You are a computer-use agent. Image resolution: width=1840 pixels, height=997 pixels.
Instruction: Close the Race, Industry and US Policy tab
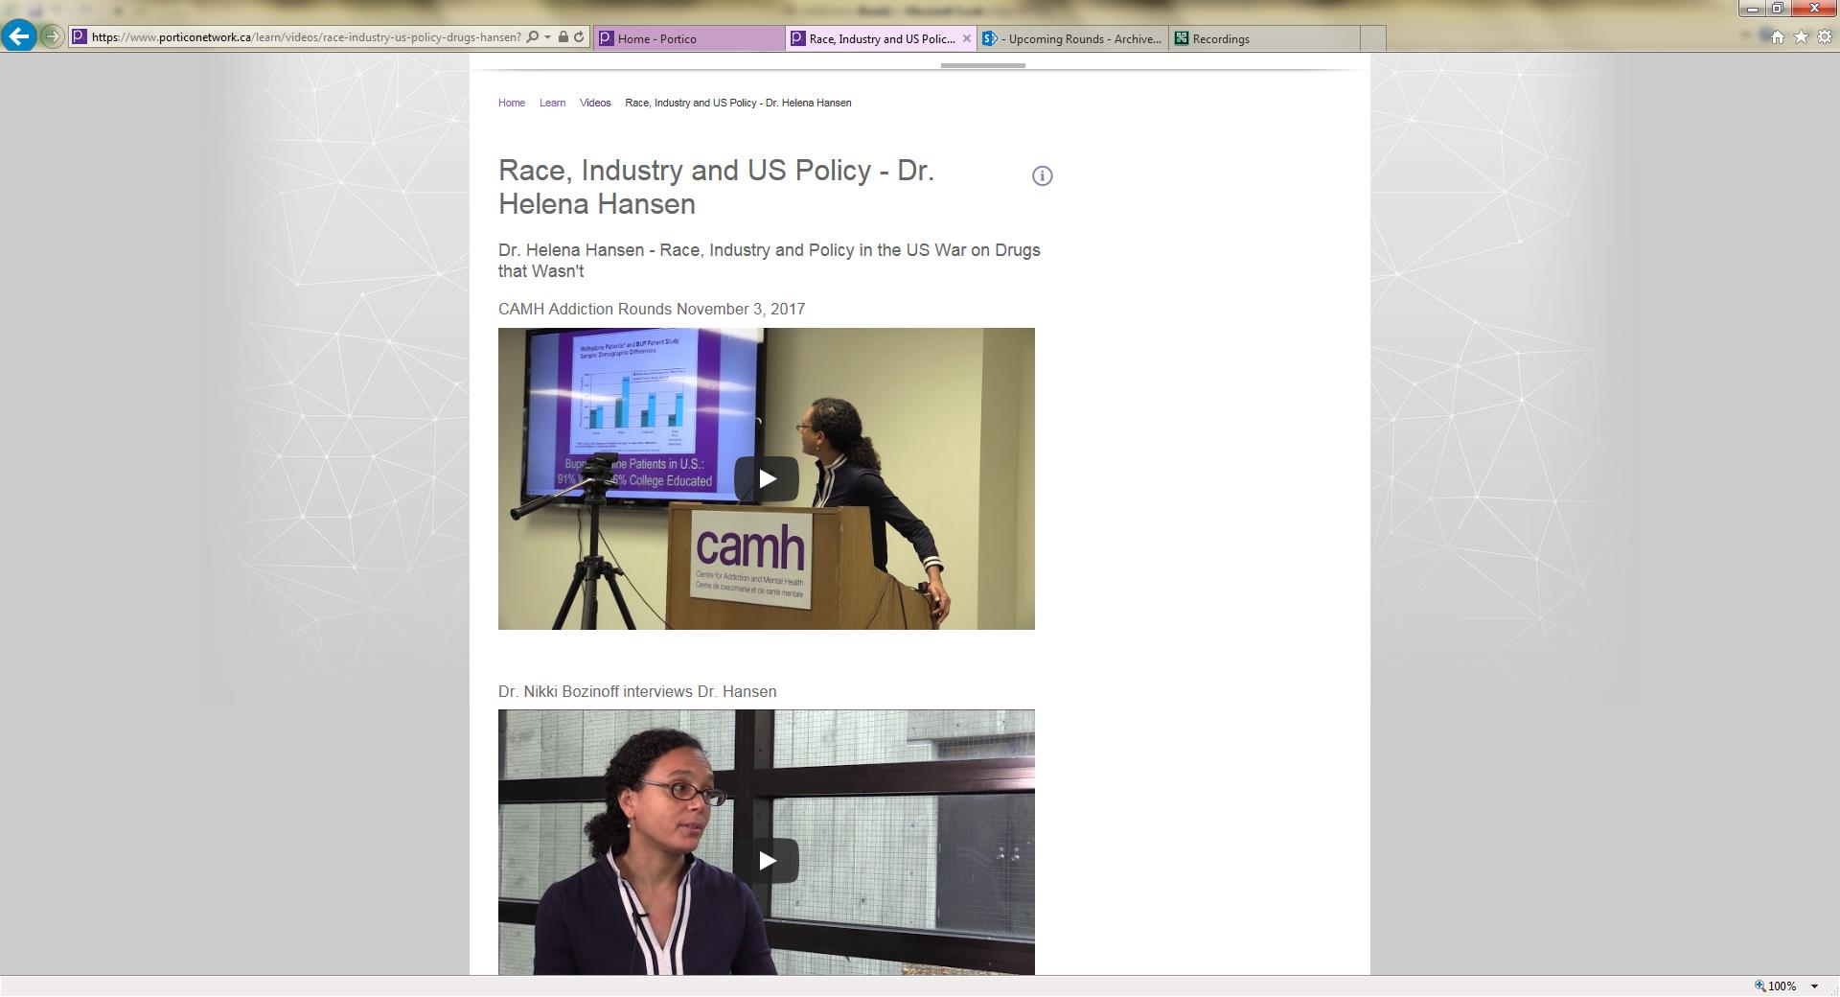point(966,39)
